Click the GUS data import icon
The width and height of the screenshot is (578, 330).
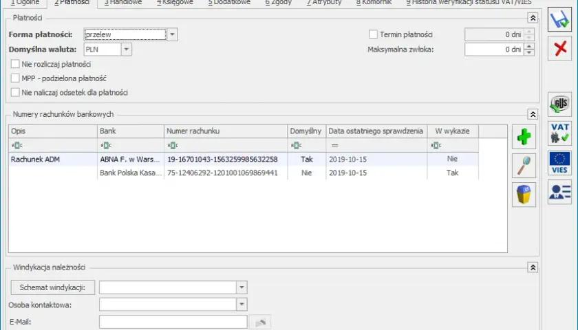(559, 104)
